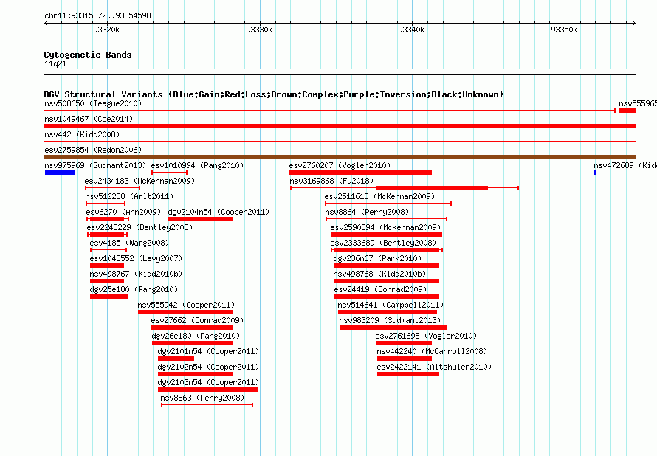Viewport: 657px width, 456px height.
Task: Open dgv2104n54 (Cooper2011) variant label
Action: 219,212
